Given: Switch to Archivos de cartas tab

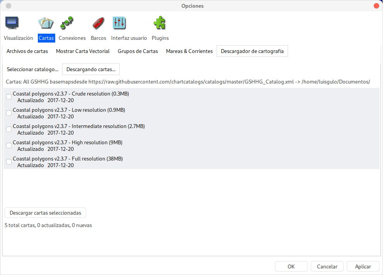Looking at the screenshot, I should pyautogui.click(x=27, y=51).
